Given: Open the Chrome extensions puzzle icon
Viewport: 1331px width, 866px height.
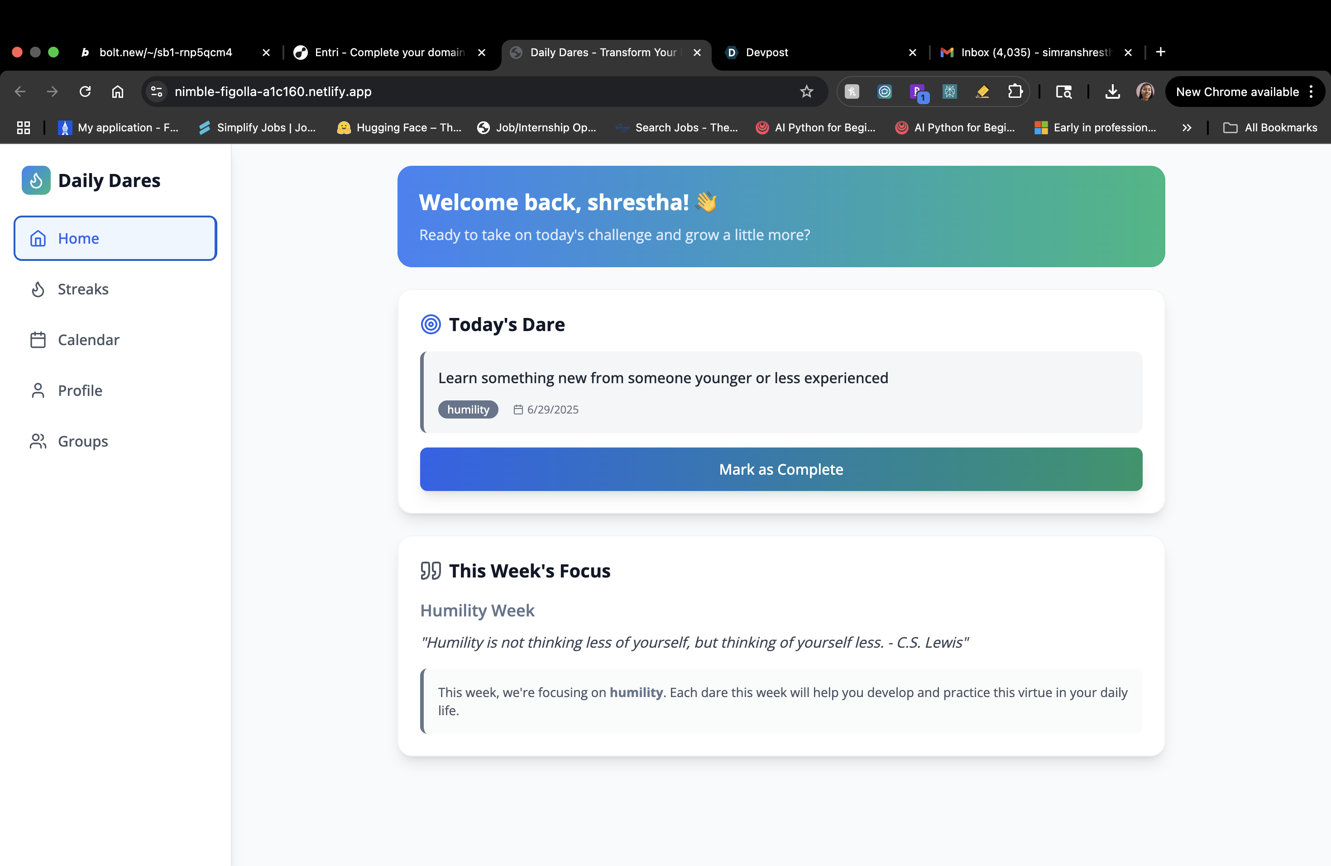Looking at the screenshot, I should tap(1015, 91).
